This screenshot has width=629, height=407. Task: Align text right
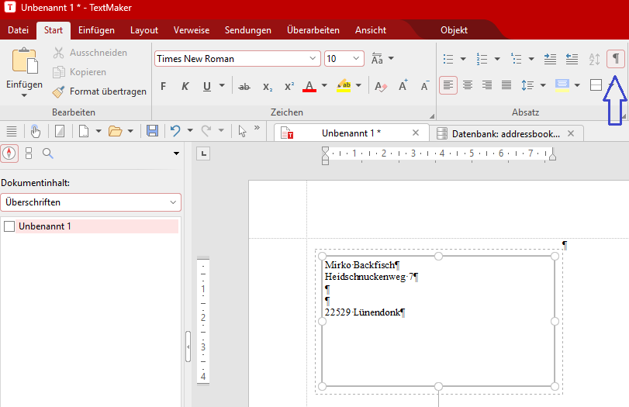click(x=486, y=85)
